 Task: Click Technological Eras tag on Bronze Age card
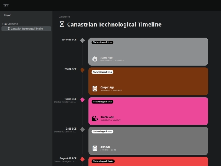(102, 102)
